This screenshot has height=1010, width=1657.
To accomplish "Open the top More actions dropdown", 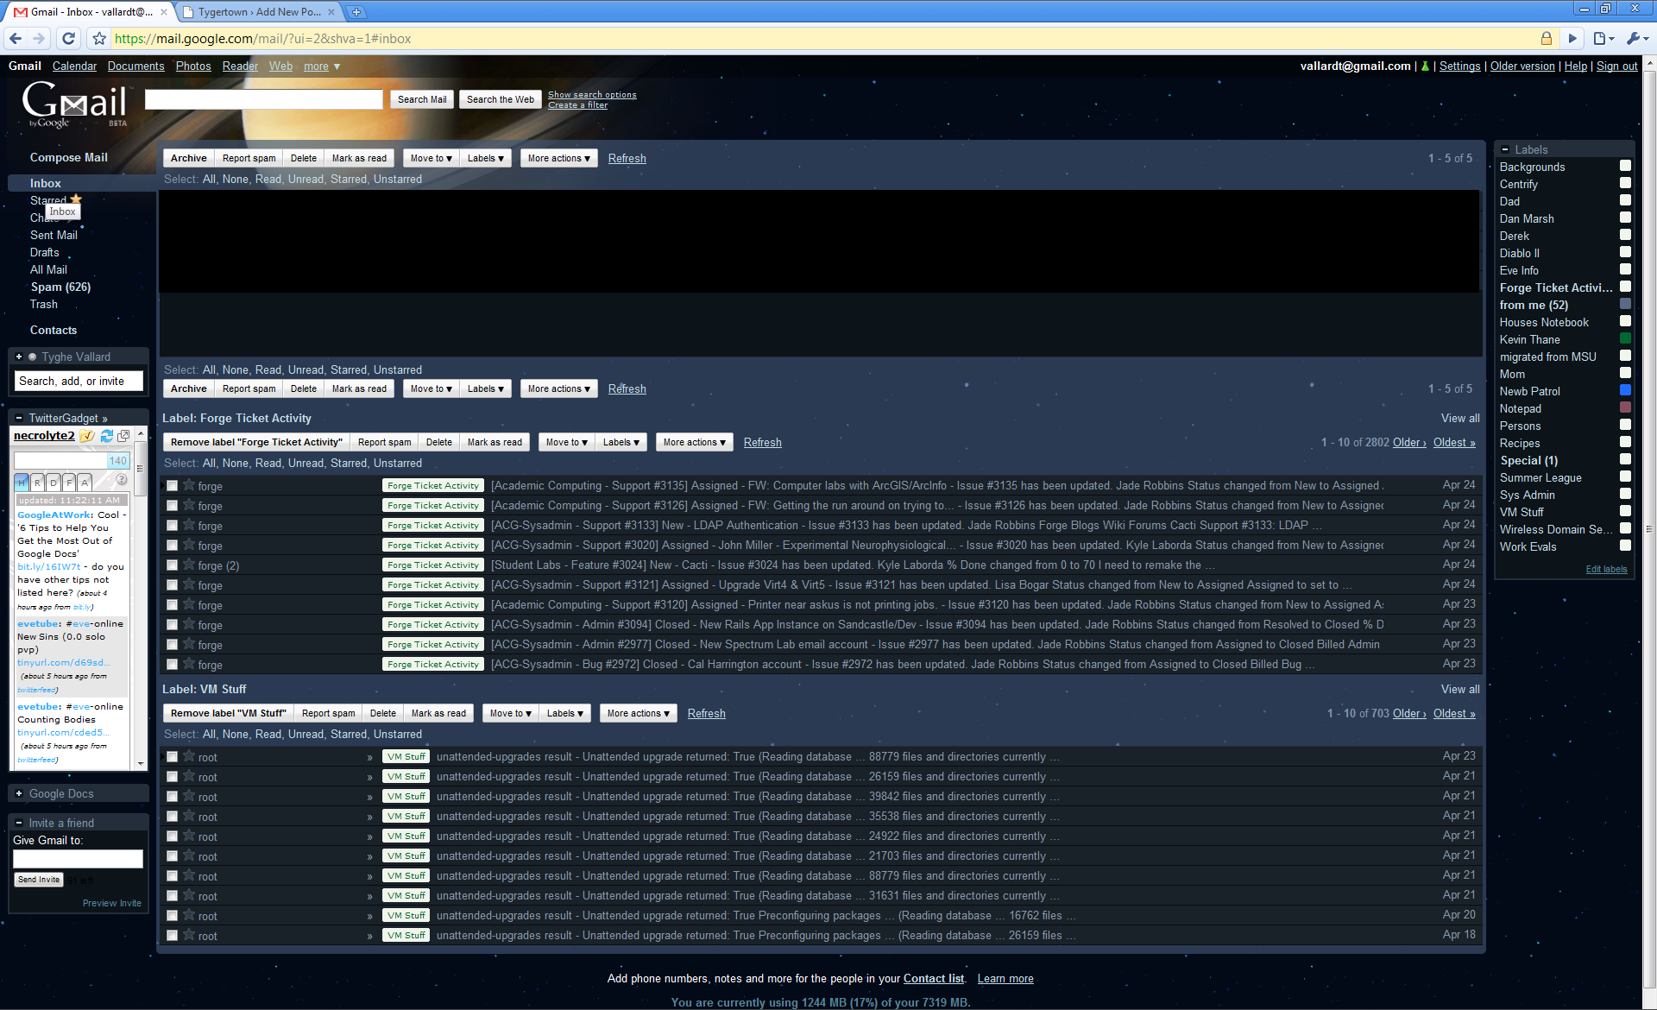I will point(559,158).
